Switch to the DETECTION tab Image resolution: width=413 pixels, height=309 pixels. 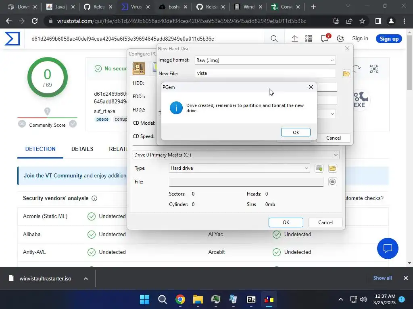pos(40,149)
